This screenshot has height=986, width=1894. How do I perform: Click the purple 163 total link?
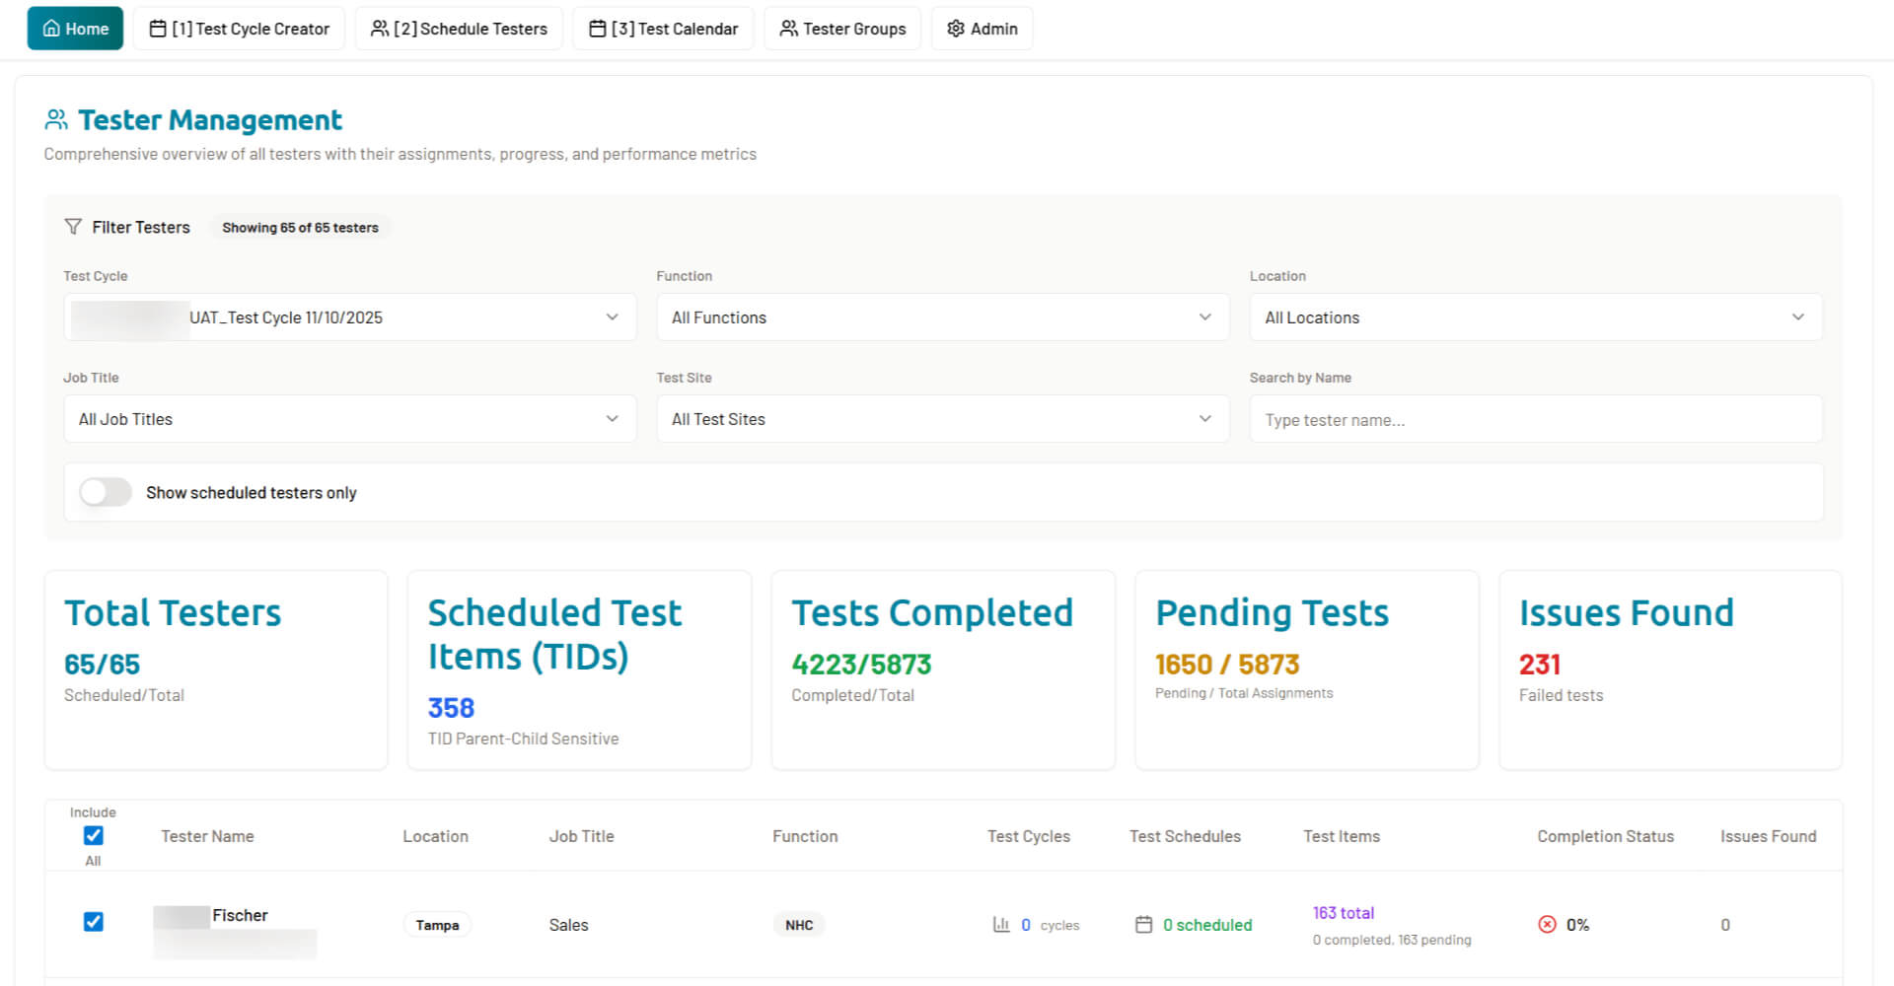pos(1343,912)
